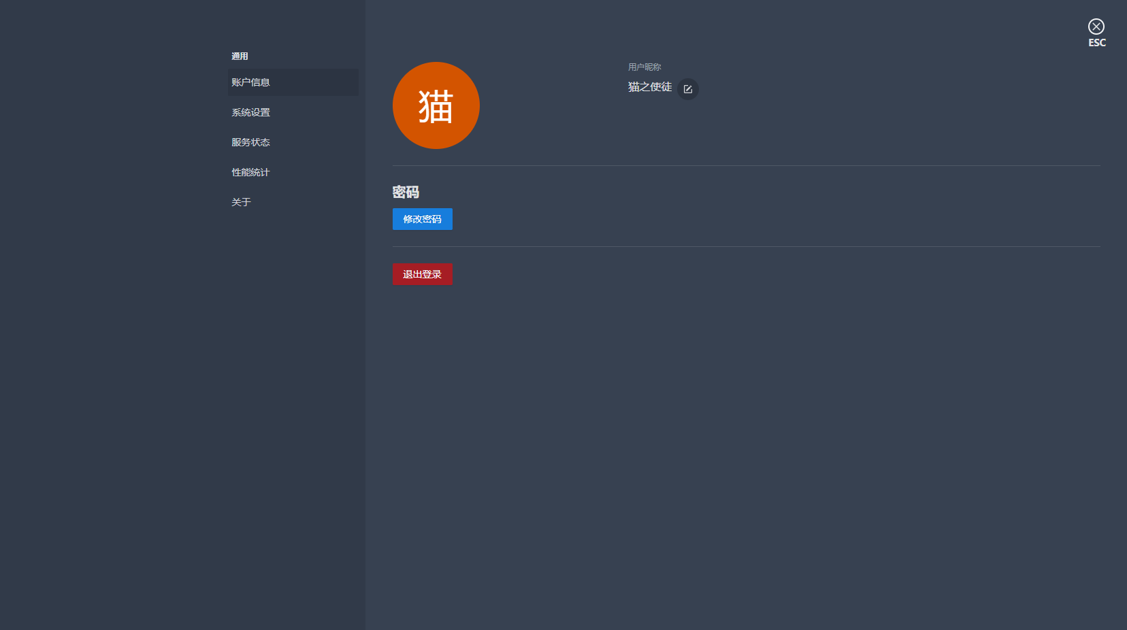
Task: Click the edit nickname pencil icon
Action: tap(688, 89)
